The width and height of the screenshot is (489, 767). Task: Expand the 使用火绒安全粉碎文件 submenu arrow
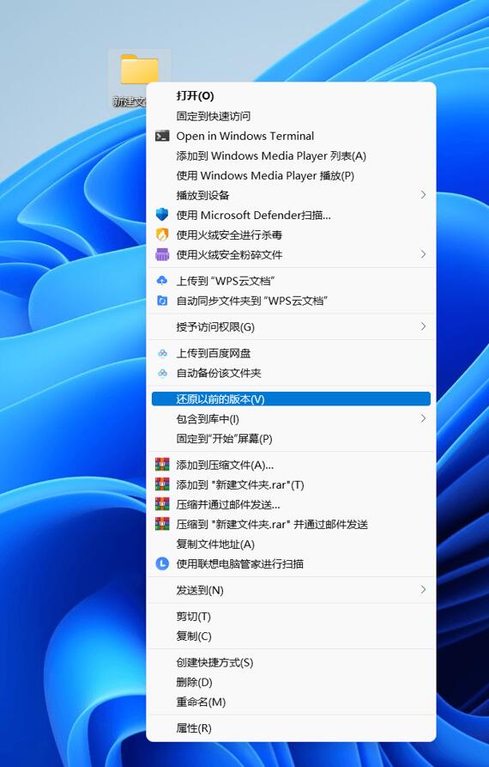423,254
